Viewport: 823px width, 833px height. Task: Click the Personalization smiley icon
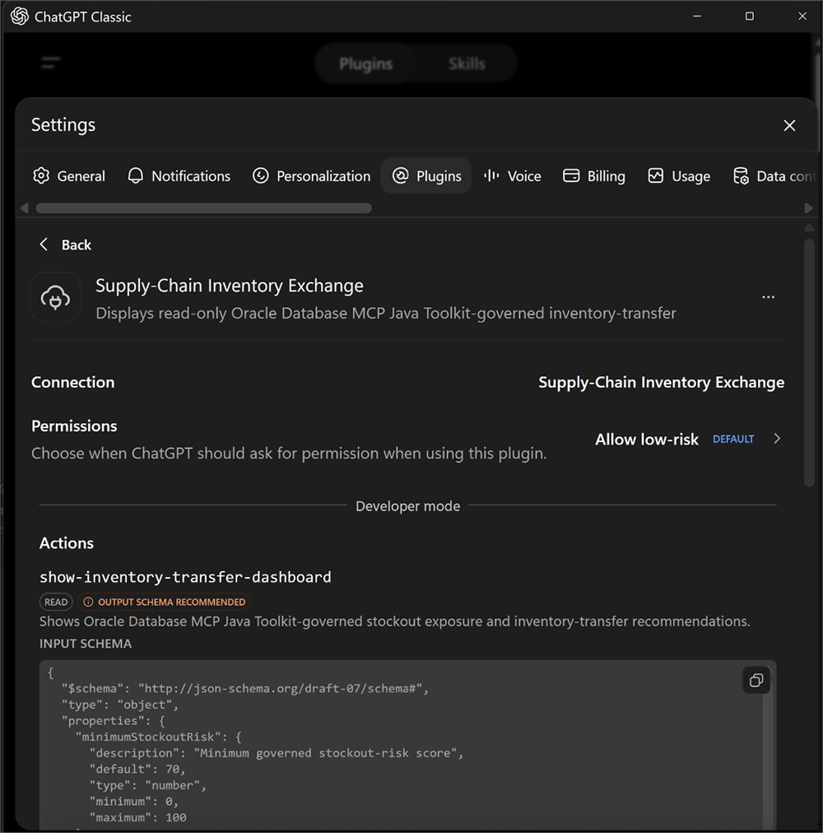(x=260, y=176)
